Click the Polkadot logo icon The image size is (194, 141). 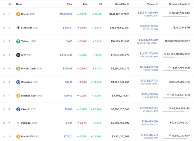click(x=18, y=123)
